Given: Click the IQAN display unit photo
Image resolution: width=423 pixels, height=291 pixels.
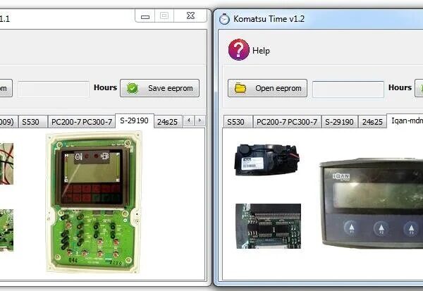Looking at the screenshot, I should (x=372, y=203).
